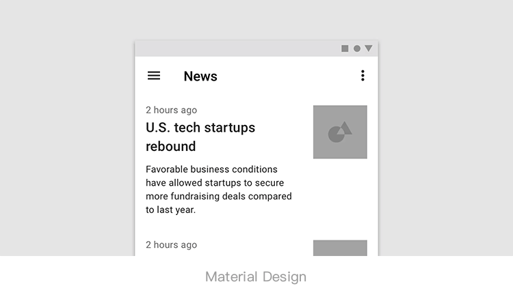Click the circle icon in the status bar
The image size is (513, 297).
pos(357,48)
